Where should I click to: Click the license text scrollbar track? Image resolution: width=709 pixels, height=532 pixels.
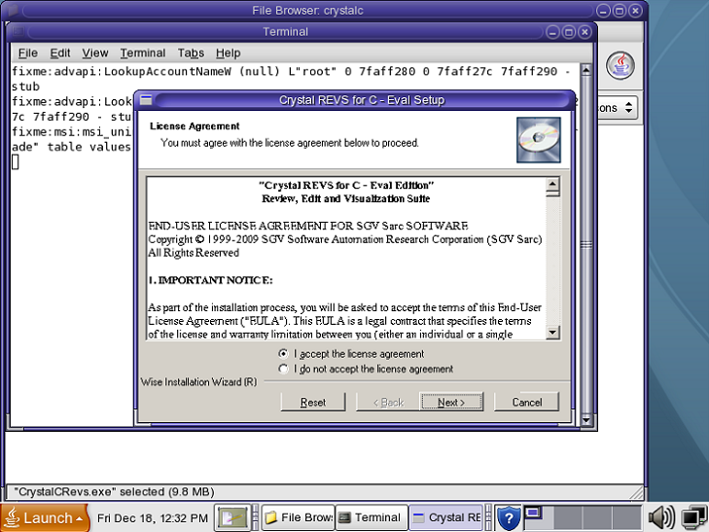(552, 263)
